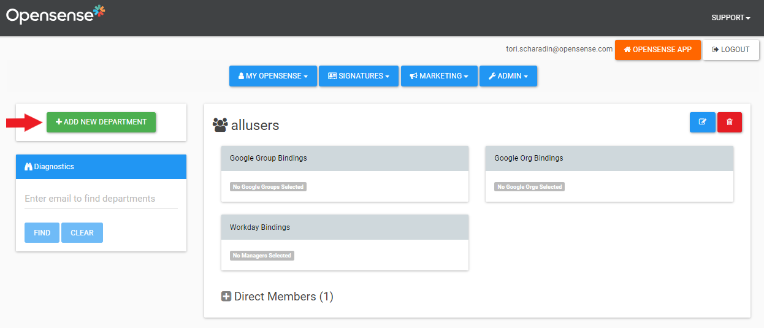
Task: Delete the allusers department via trash icon
Action: pos(730,122)
